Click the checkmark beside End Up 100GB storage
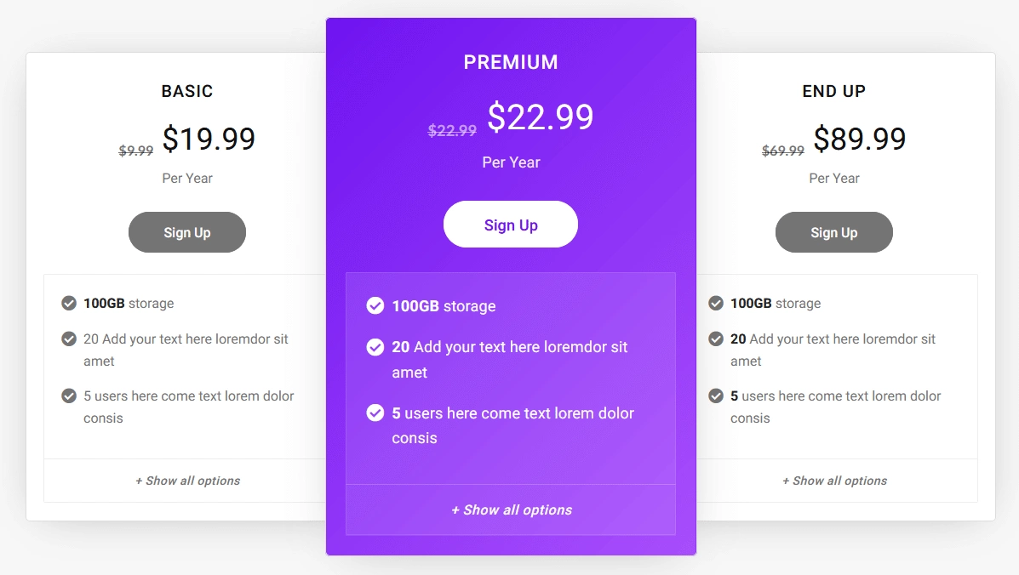Screen dimensions: 1019x575 716,303
